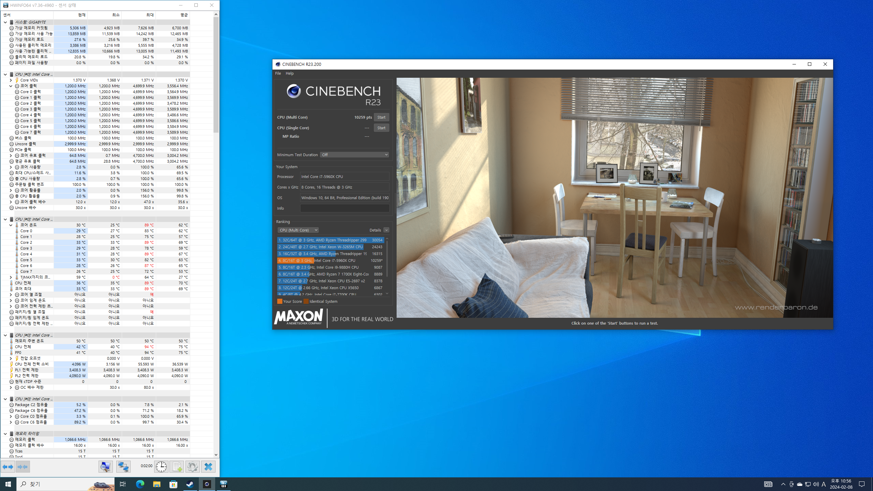Collapse the 시스템: GIGABYTE sensor group
The width and height of the screenshot is (873, 491).
pos(5,22)
